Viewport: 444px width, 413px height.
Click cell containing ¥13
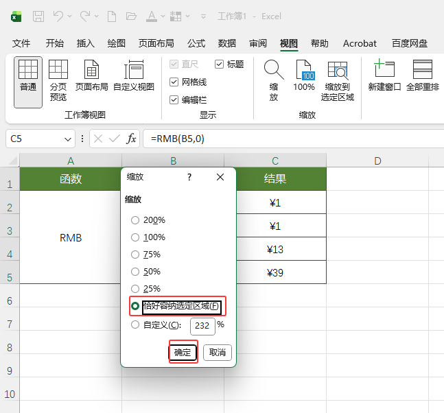[275, 249]
